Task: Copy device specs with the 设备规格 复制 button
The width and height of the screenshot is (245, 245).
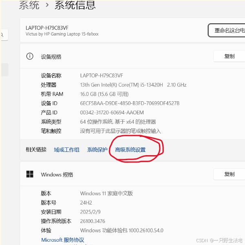Action: click(229, 56)
